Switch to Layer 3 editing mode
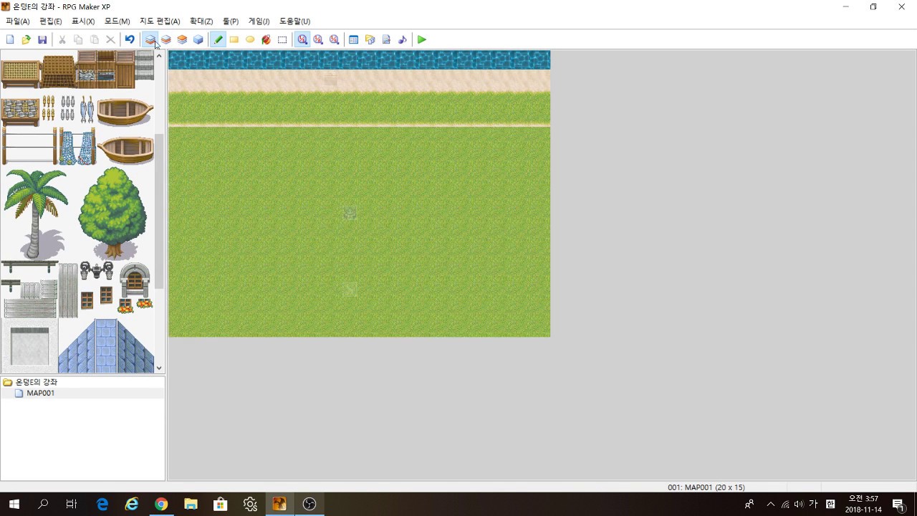Viewport: 917px width, 516px height. 182,39
